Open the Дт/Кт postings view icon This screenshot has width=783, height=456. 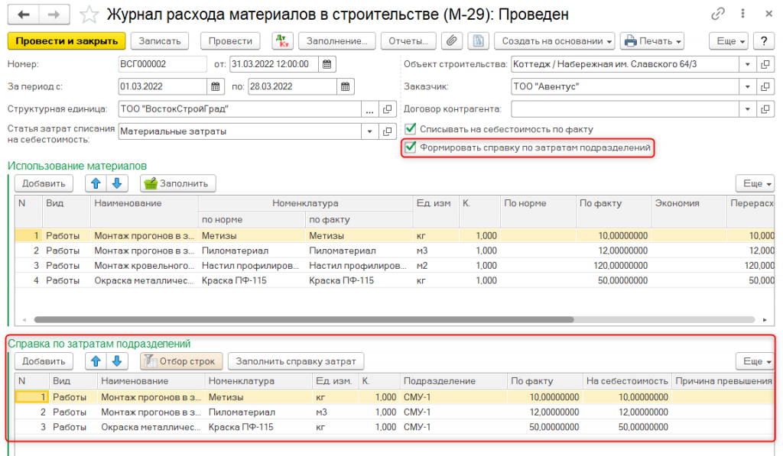[x=282, y=40]
